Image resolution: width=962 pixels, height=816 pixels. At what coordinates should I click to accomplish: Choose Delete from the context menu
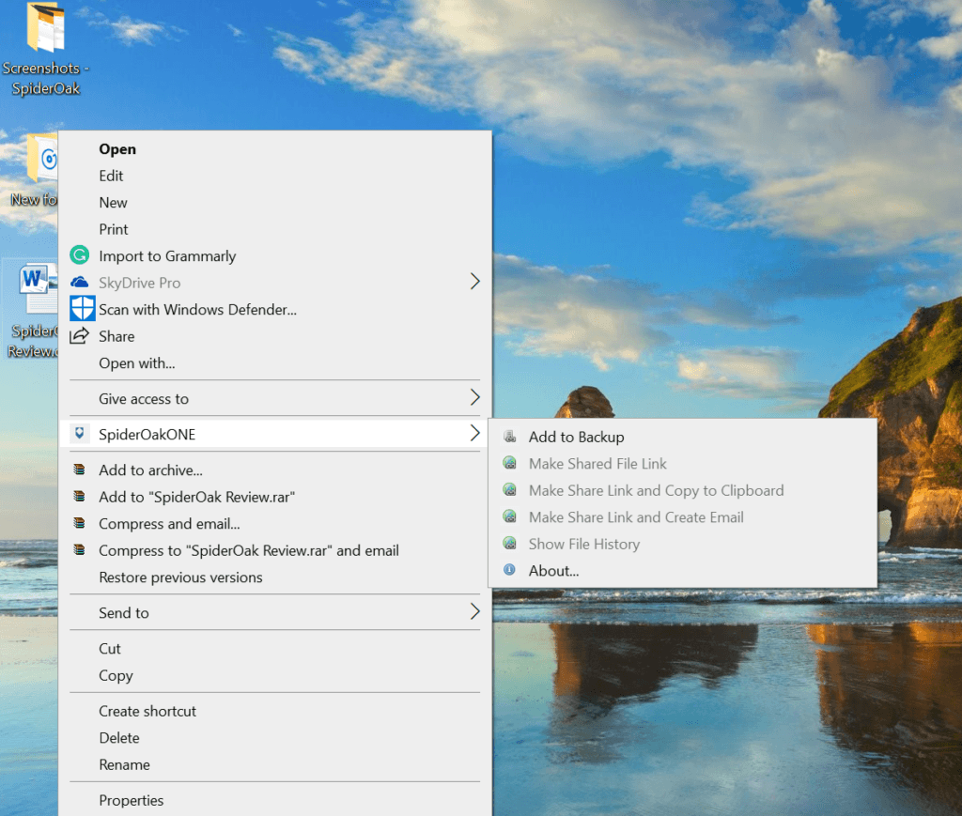275,737
